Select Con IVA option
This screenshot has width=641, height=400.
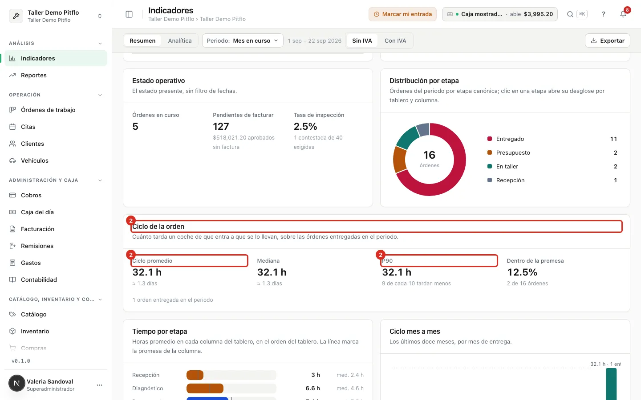(x=395, y=40)
